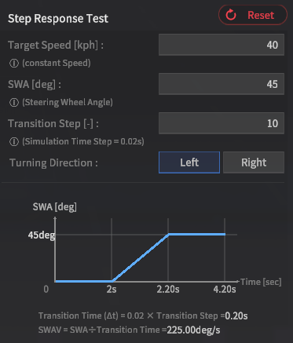Click the 2.20s time marker on graph
This screenshot has height=343, width=293.
coord(168,290)
